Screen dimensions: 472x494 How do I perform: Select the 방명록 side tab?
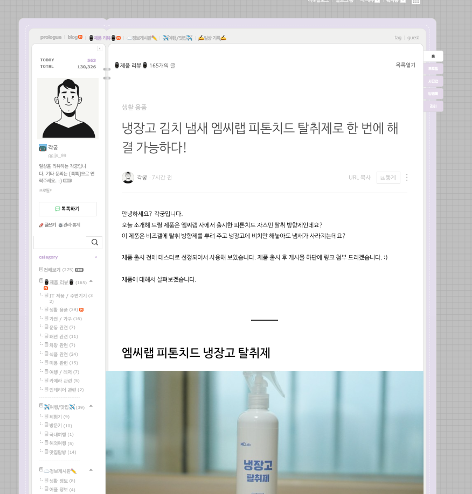point(433,94)
